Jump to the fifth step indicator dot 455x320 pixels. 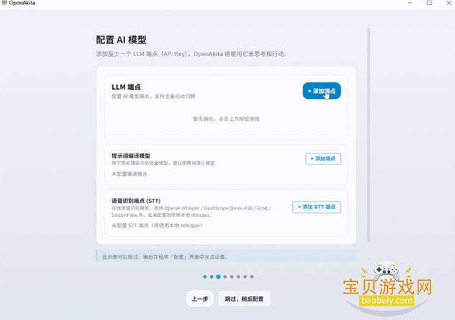tap(232, 277)
